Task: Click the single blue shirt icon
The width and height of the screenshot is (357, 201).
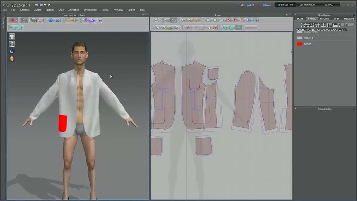Action: click(57, 20)
